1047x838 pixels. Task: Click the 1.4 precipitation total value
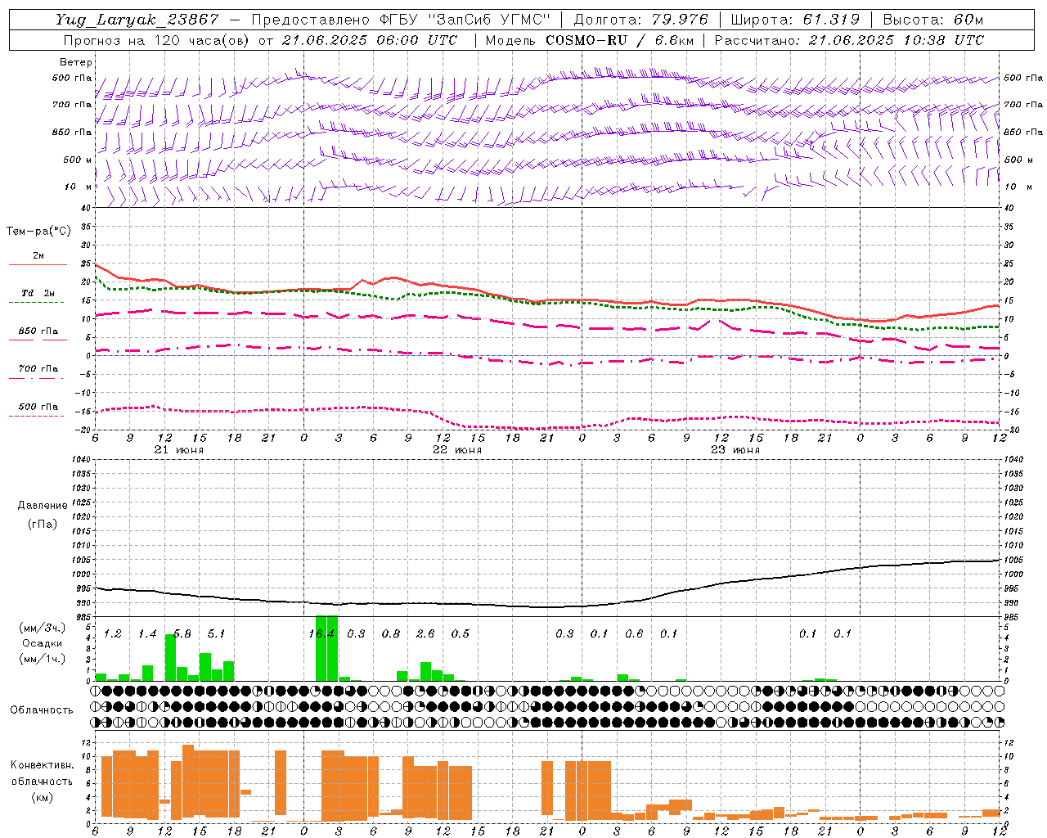coord(147,634)
